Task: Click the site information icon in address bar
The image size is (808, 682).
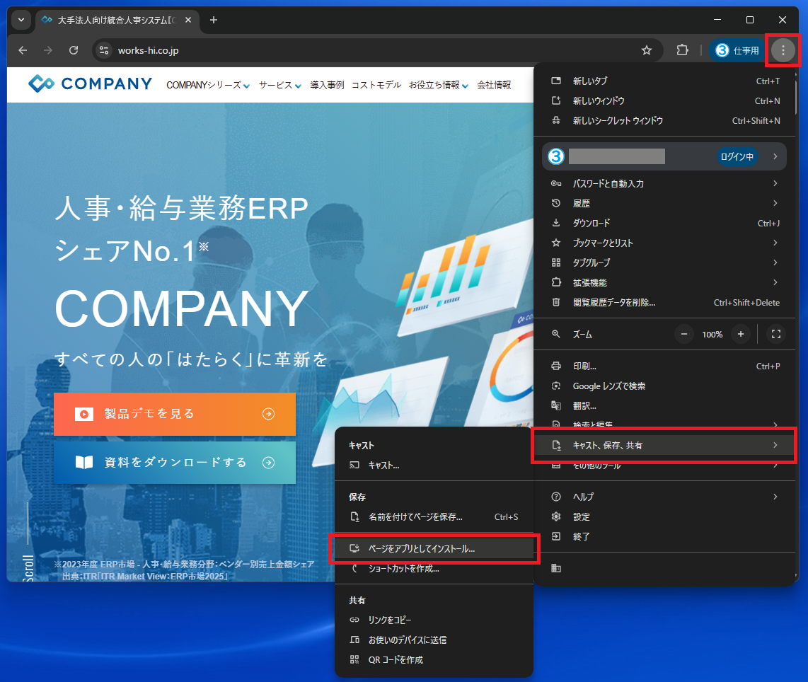Action: click(105, 50)
